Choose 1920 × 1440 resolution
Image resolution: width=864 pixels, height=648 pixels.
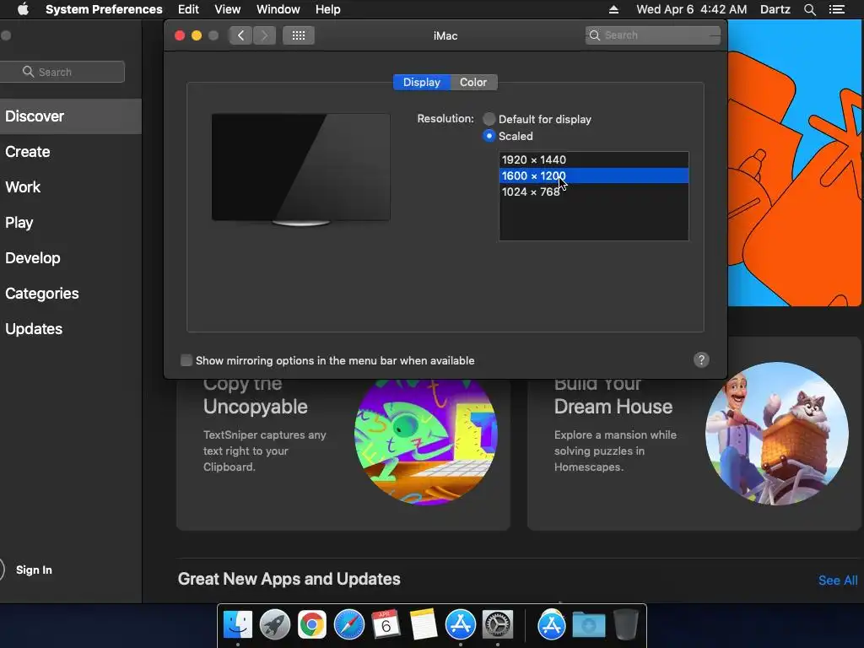(x=593, y=159)
